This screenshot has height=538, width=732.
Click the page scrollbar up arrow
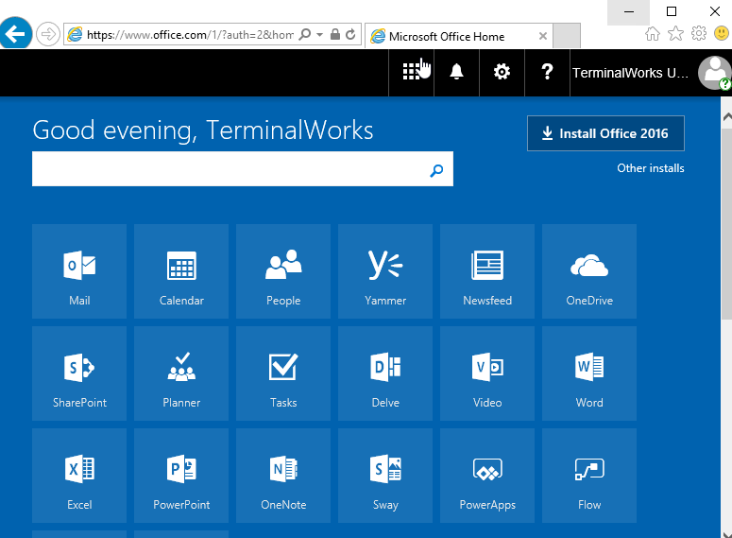726,117
